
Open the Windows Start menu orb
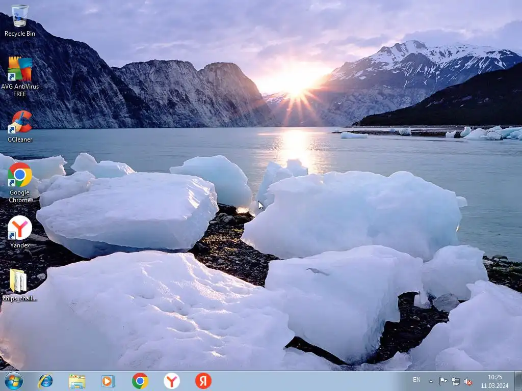14,381
